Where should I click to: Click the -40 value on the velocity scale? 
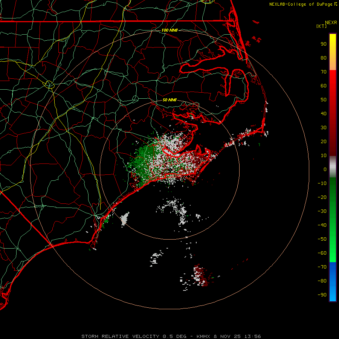coord(322,225)
